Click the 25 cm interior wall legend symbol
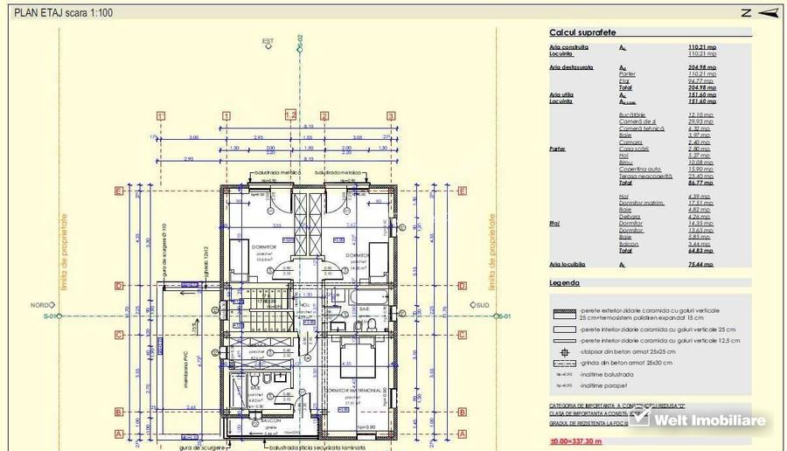Image resolution: width=787 pixels, height=451 pixels. click(564, 330)
